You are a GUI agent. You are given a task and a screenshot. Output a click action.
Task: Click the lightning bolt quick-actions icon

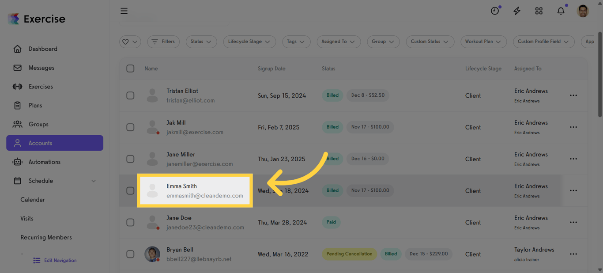[517, 11]
